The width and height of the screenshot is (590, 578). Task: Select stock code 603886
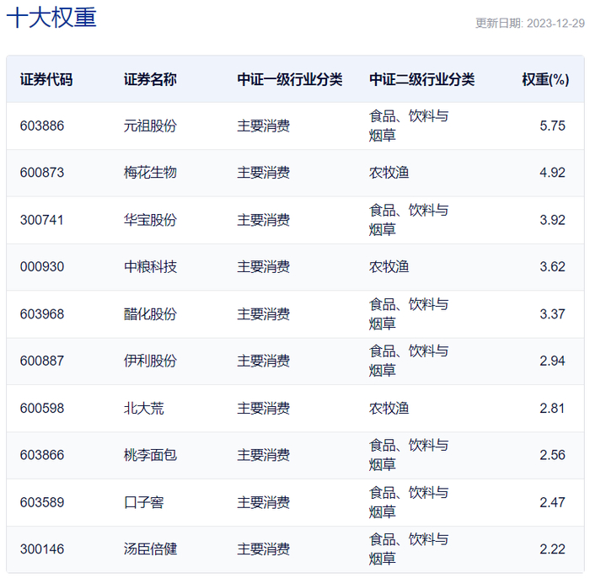click(x=42, y=126)
